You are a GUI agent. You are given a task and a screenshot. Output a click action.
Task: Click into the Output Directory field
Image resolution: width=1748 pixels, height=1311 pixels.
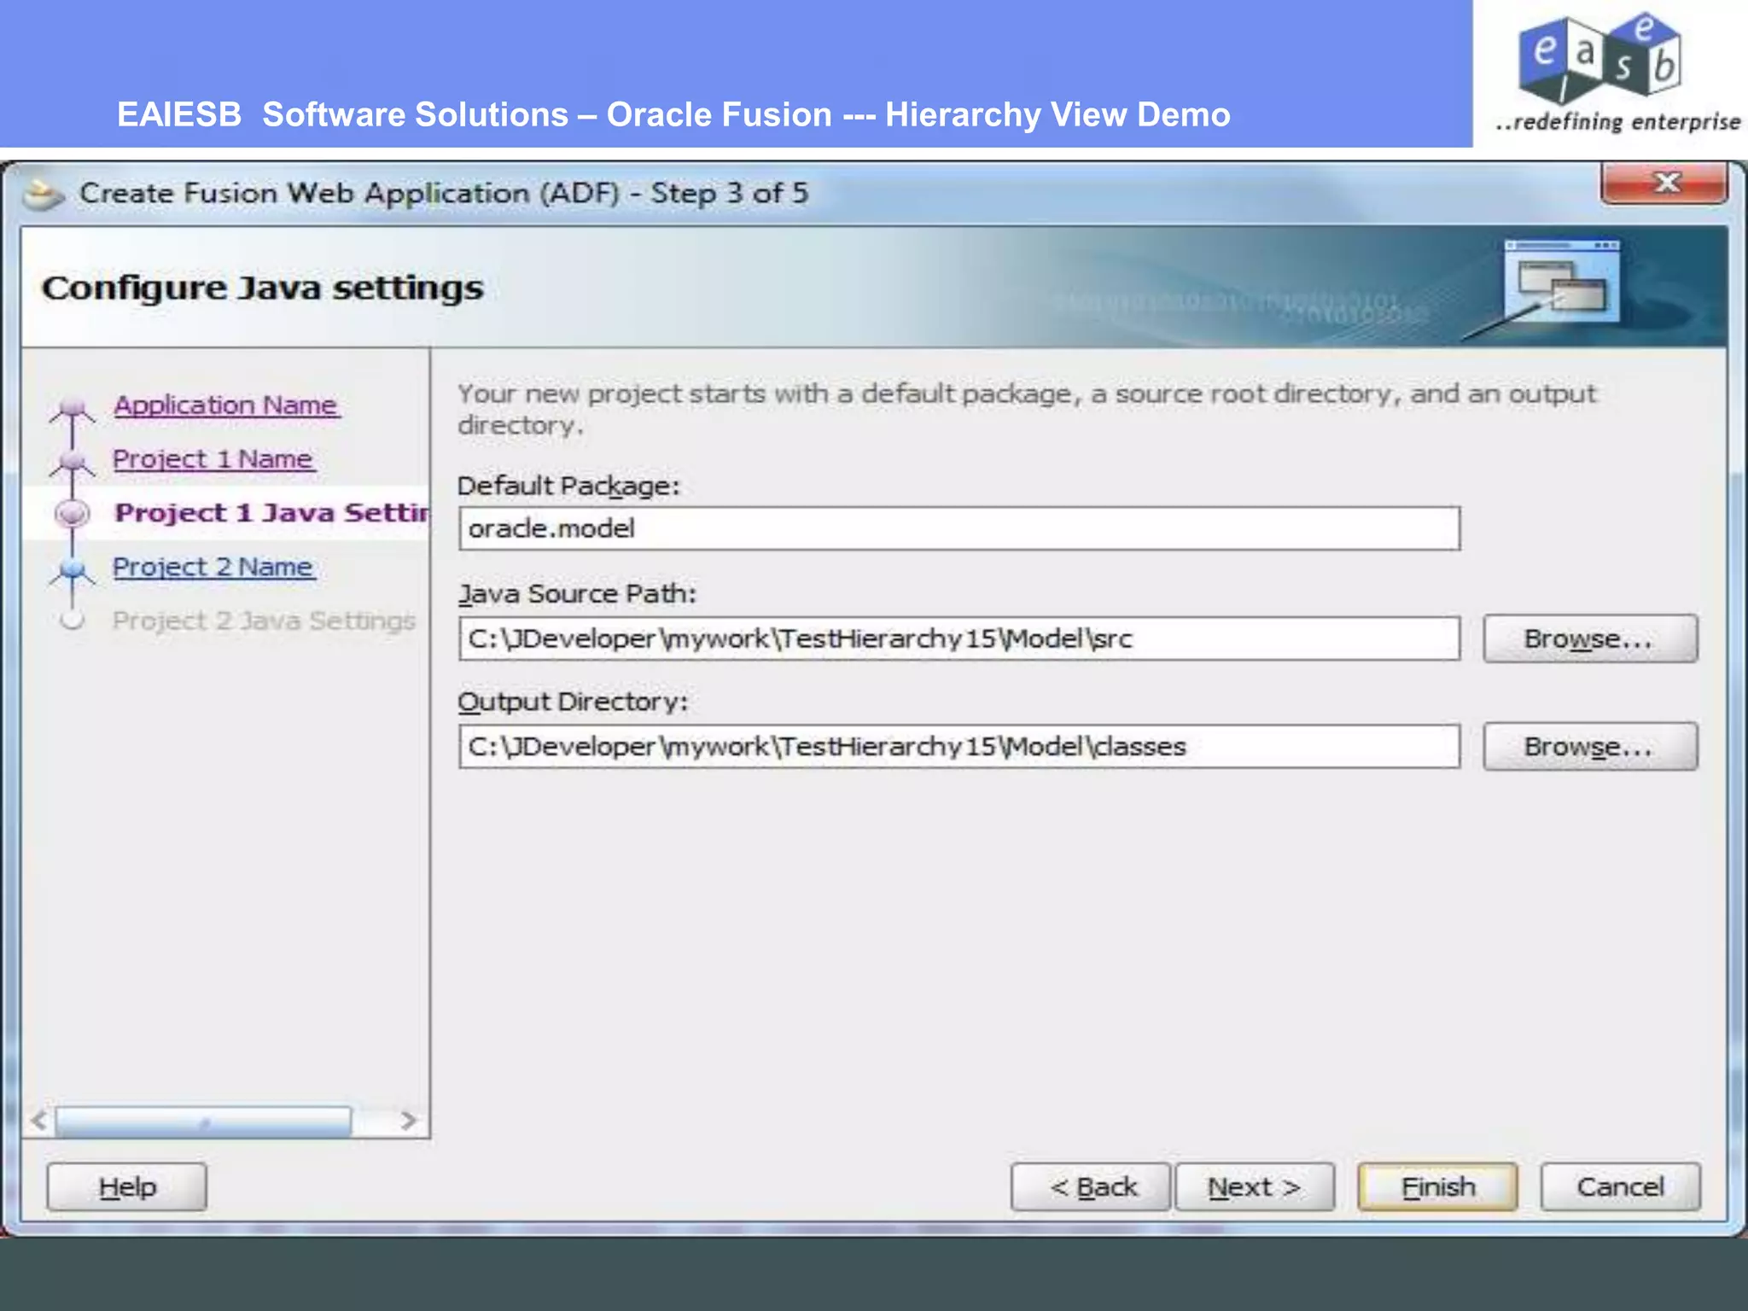pyautogui.click(x=959, y=746)
